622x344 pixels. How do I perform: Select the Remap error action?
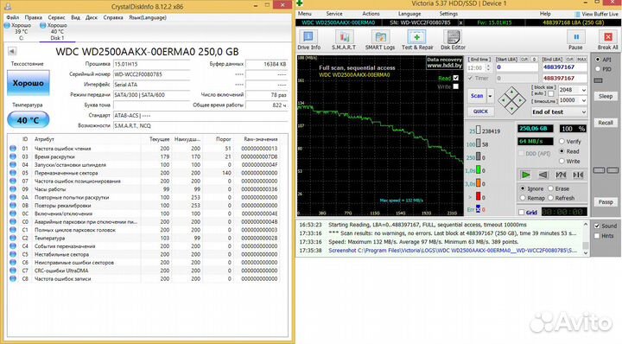coord(523,198)
